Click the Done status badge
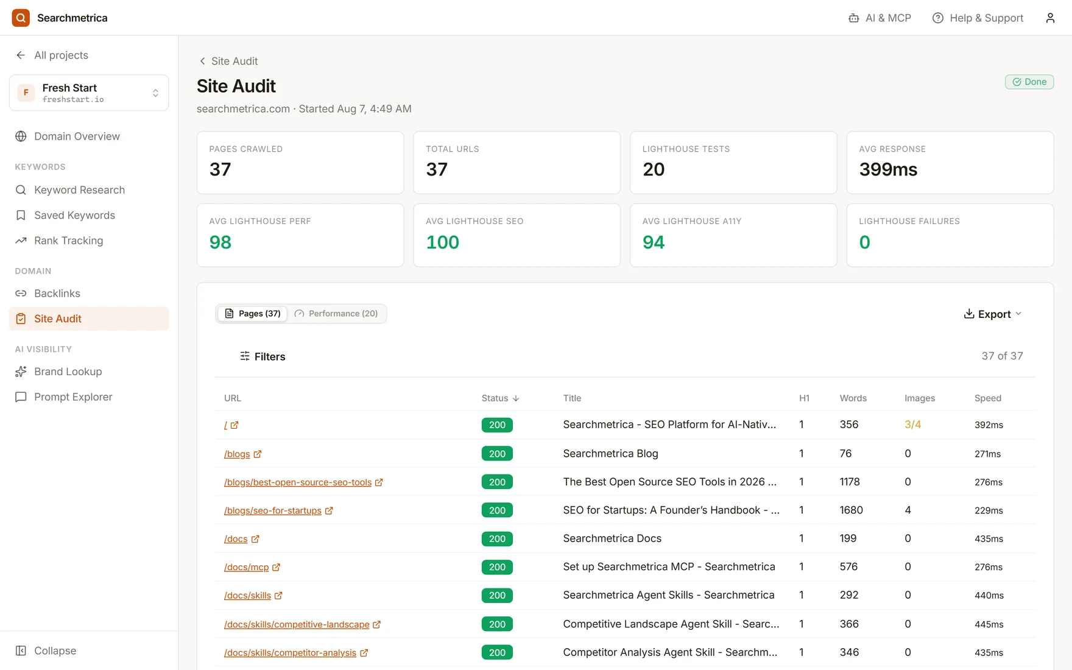Screen dimensions: 1072x670 coord(1029,82)
